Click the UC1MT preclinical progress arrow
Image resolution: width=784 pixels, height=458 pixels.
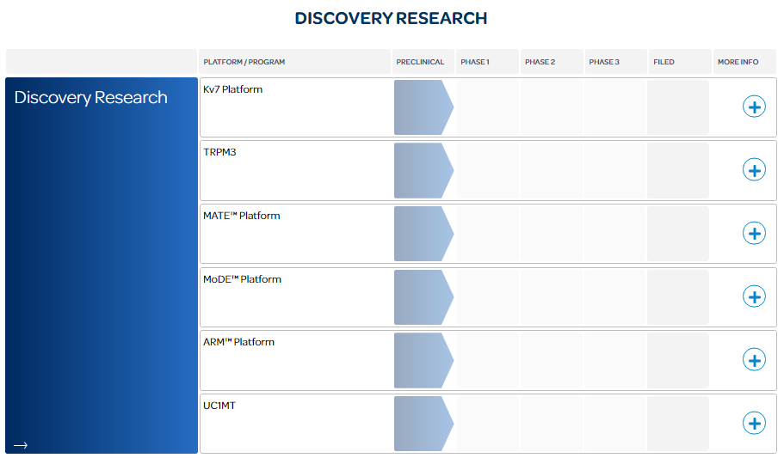point(423,424)
